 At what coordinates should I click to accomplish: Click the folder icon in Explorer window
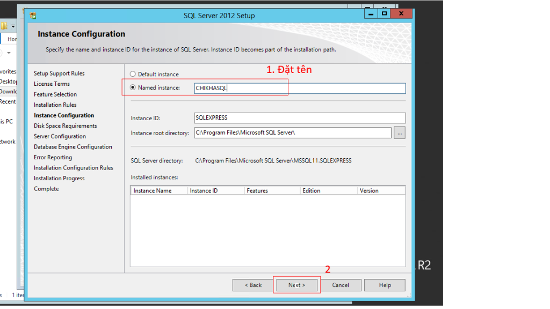coord(4,26)
